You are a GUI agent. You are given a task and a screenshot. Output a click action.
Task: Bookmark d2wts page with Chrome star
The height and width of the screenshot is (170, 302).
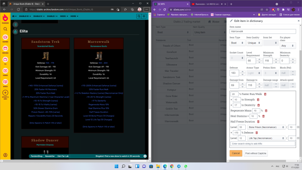click(x=267, y=9)
